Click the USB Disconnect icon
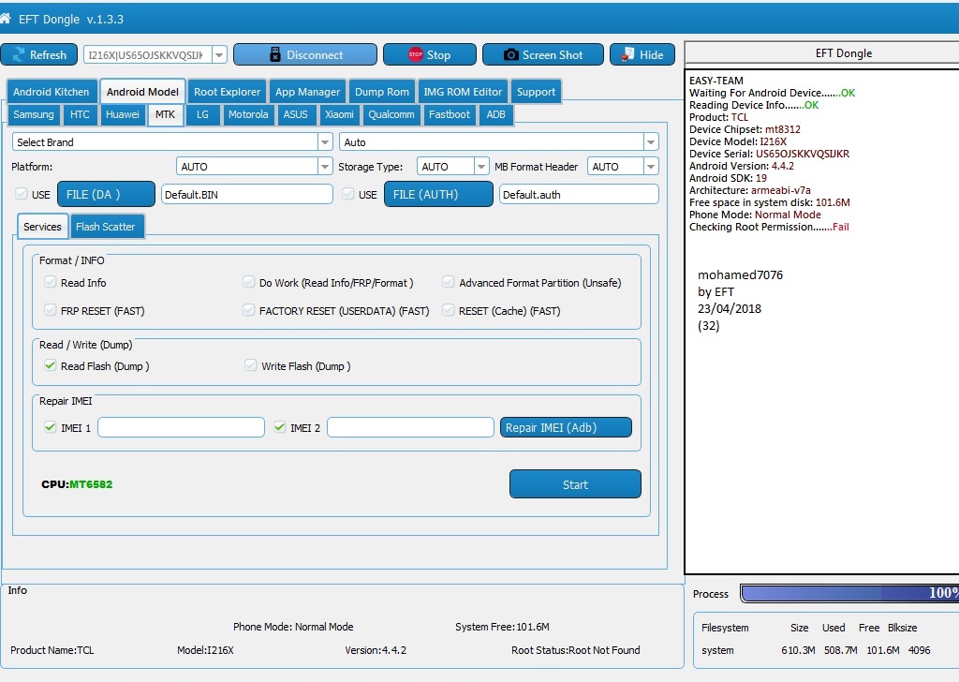 tap(276, 54)
